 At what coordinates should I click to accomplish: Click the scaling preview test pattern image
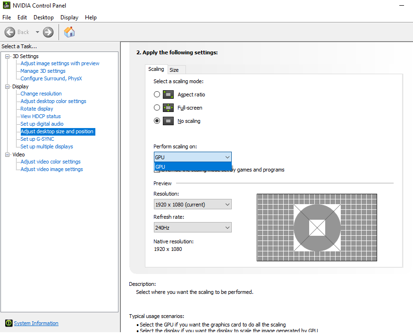tap(317, 227)
